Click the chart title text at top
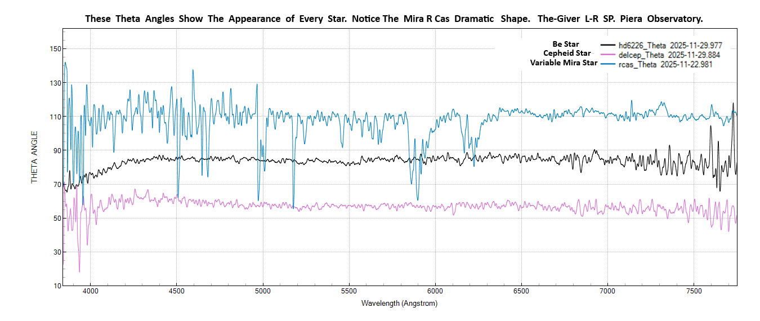 [x=394, y=19]
